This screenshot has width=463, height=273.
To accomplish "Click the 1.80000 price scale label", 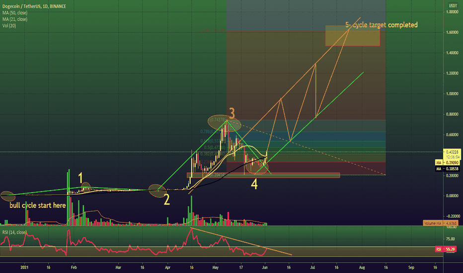I will [x=453, y=12].
